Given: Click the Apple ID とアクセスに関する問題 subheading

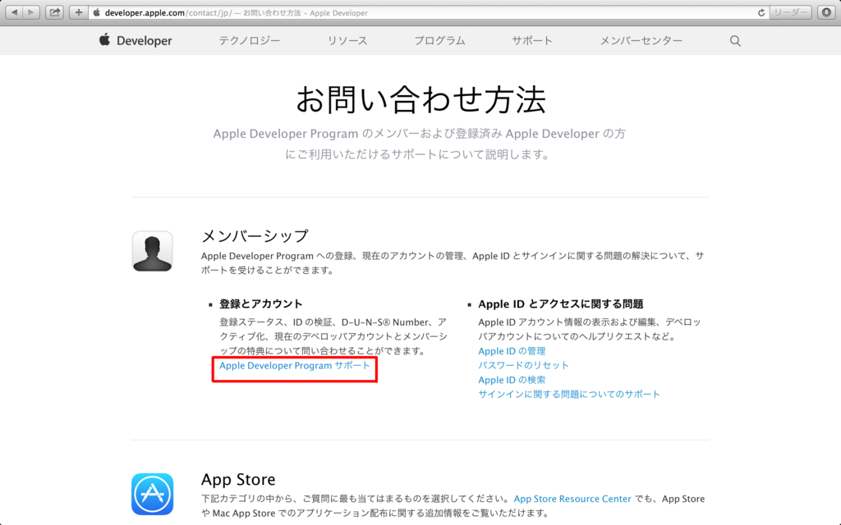Looking at the screenshot, I should click(x=560, y=304).
